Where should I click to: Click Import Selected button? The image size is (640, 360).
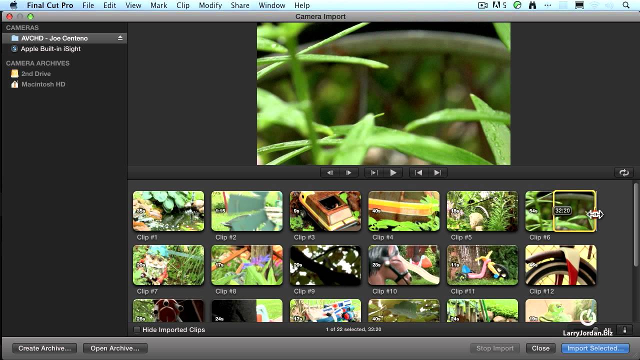click(595, 348)
